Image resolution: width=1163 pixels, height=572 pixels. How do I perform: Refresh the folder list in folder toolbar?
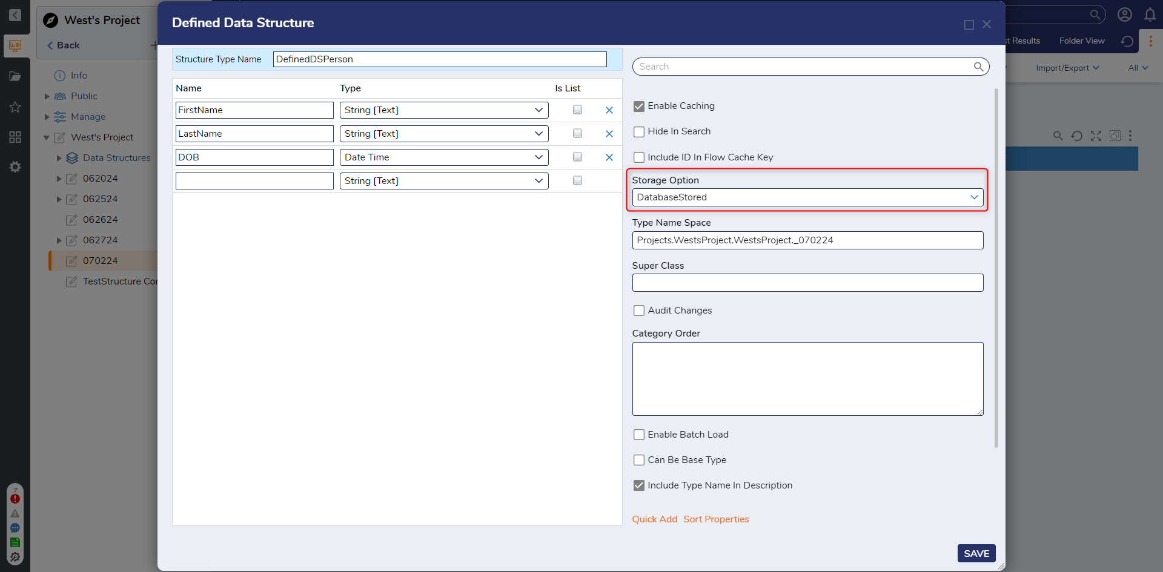click(x=1076, y=136)
